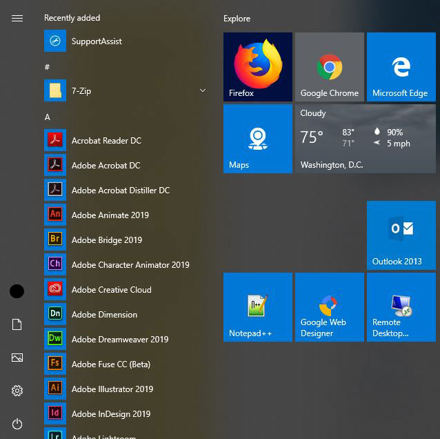Select 'Adobe Acrobat Distiller DC' text
This screenshot has height=439, width=440.
(121, 190)
